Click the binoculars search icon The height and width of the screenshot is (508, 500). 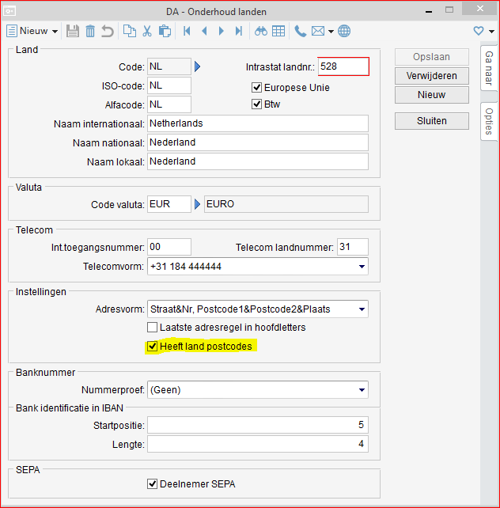[x=261, y=31]
